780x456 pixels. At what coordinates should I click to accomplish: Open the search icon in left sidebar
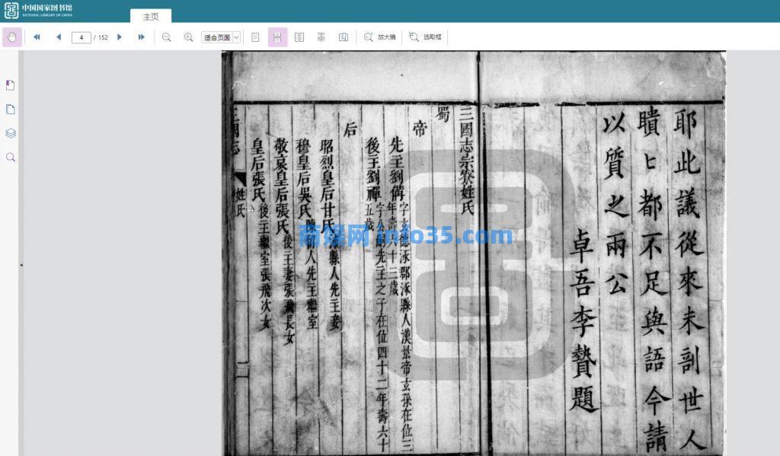coord(11,158)
